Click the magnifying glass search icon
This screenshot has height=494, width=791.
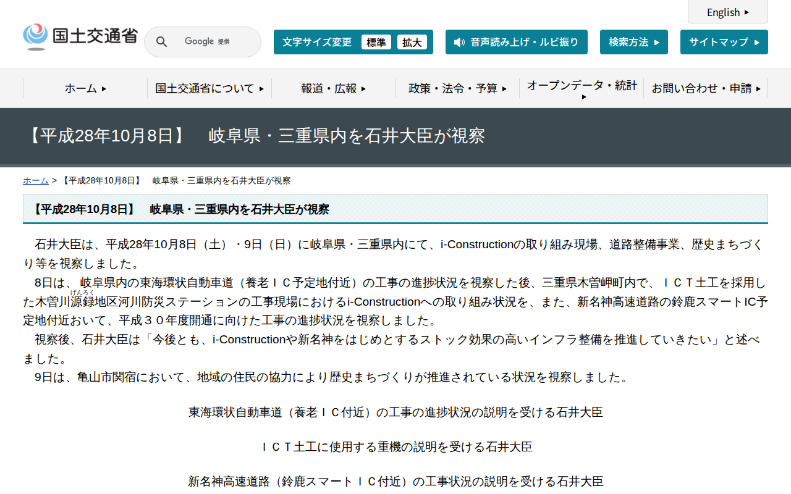click(161, 41)
